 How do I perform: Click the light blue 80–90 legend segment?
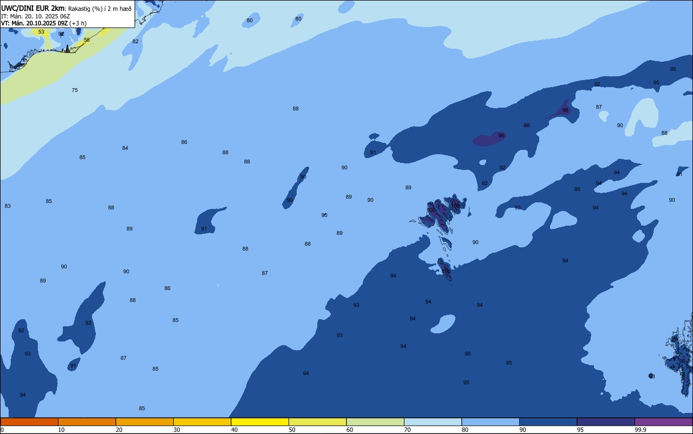point(491,422)
